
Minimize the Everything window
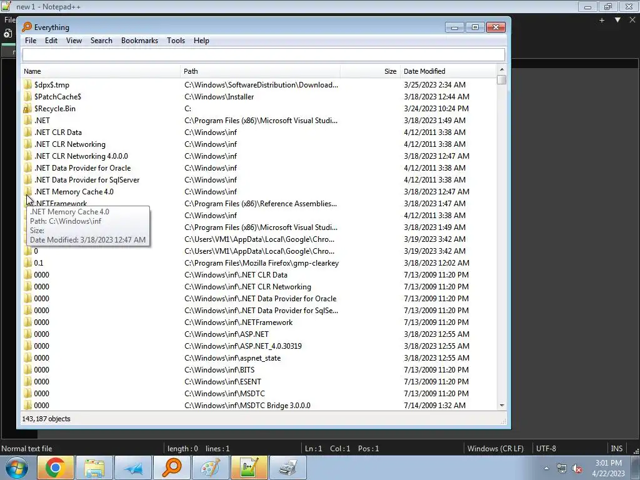[x=454, y=27]
